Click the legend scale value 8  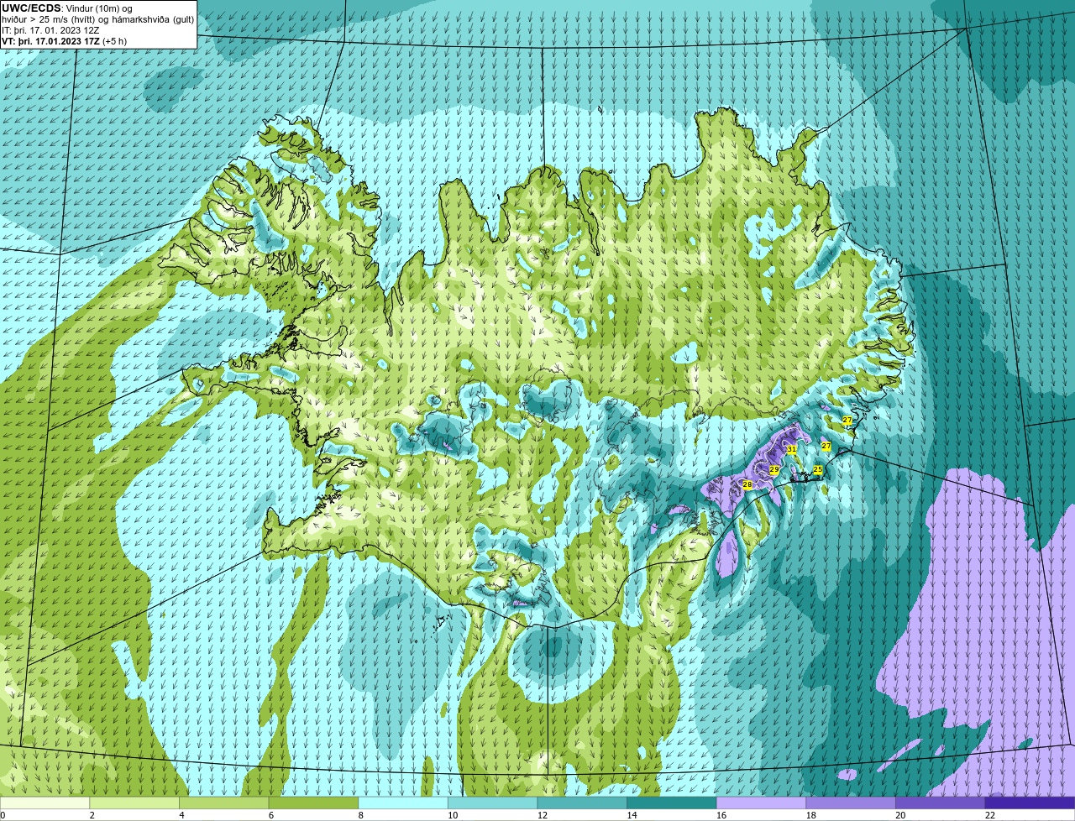(x=360, y=815)
